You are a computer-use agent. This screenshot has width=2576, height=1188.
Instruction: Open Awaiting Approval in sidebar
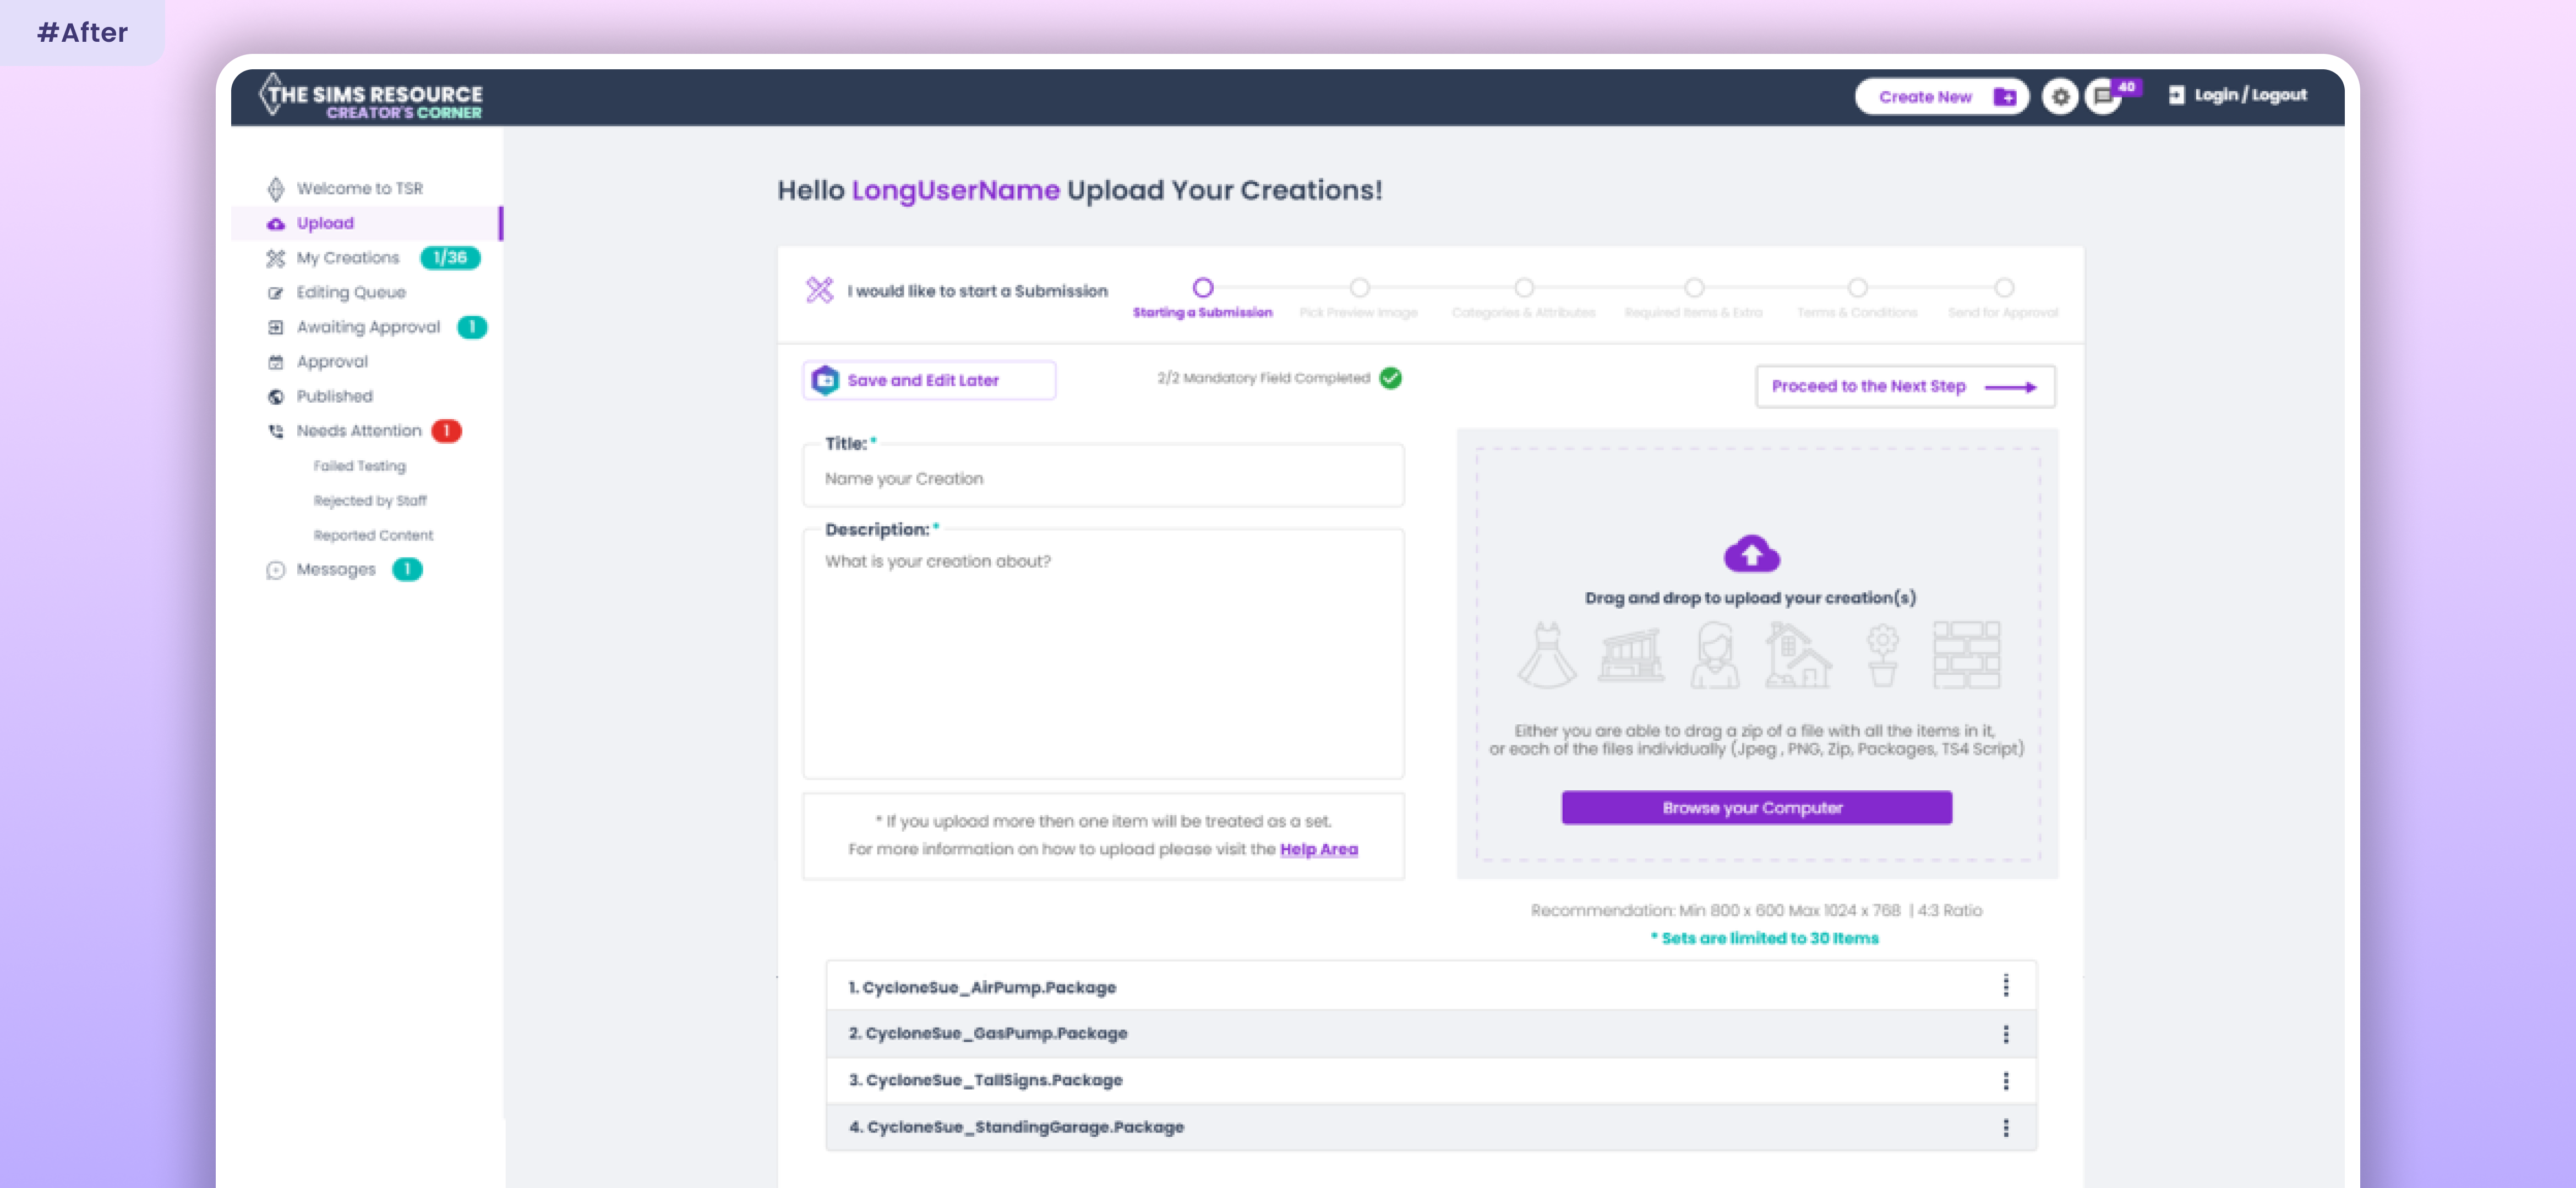pyautogui.click(x=368, y=327)
